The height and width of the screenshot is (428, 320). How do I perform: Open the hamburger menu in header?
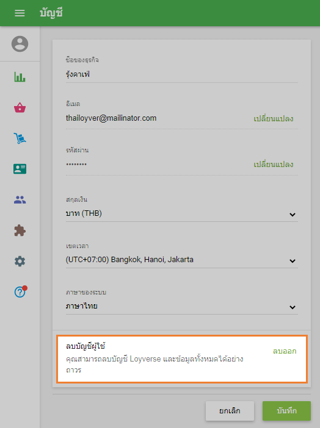(x=20, y=13)
